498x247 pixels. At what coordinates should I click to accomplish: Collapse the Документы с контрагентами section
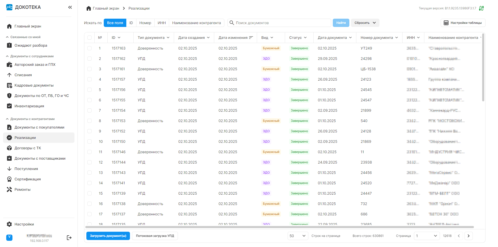pos(7,119)
